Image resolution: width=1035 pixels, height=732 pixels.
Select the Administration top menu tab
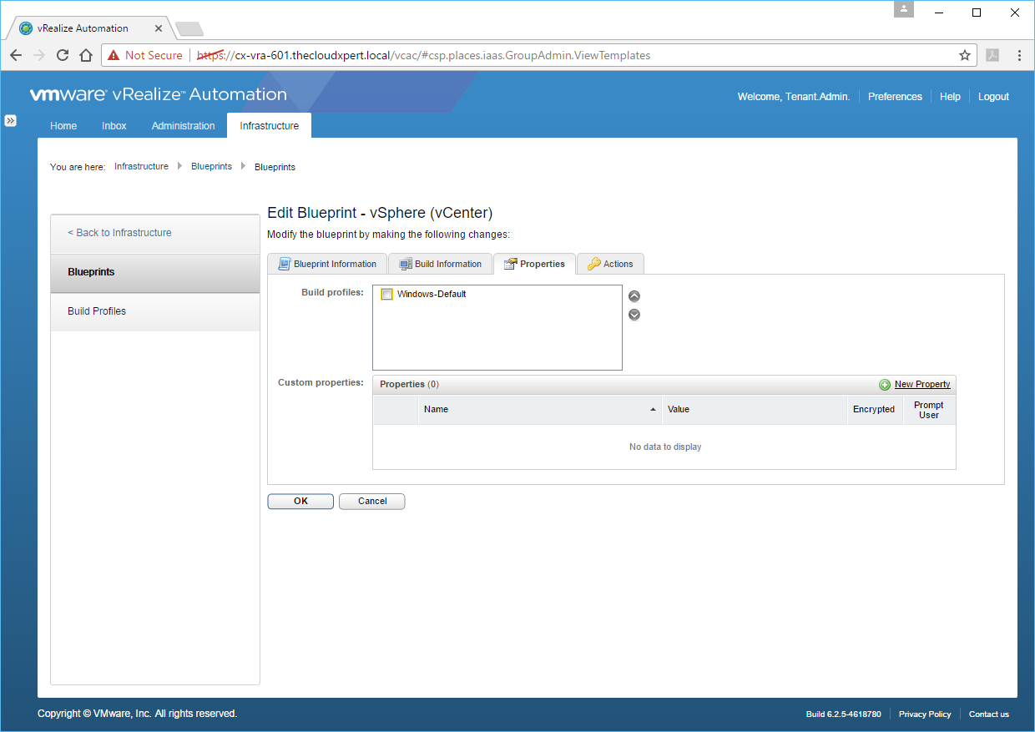click(x=183, y=126)
